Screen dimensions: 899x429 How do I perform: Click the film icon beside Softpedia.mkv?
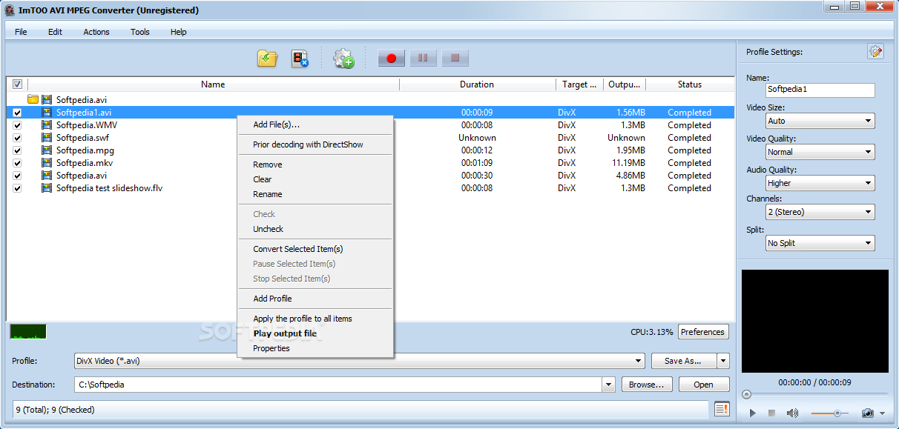pos(47,163)
